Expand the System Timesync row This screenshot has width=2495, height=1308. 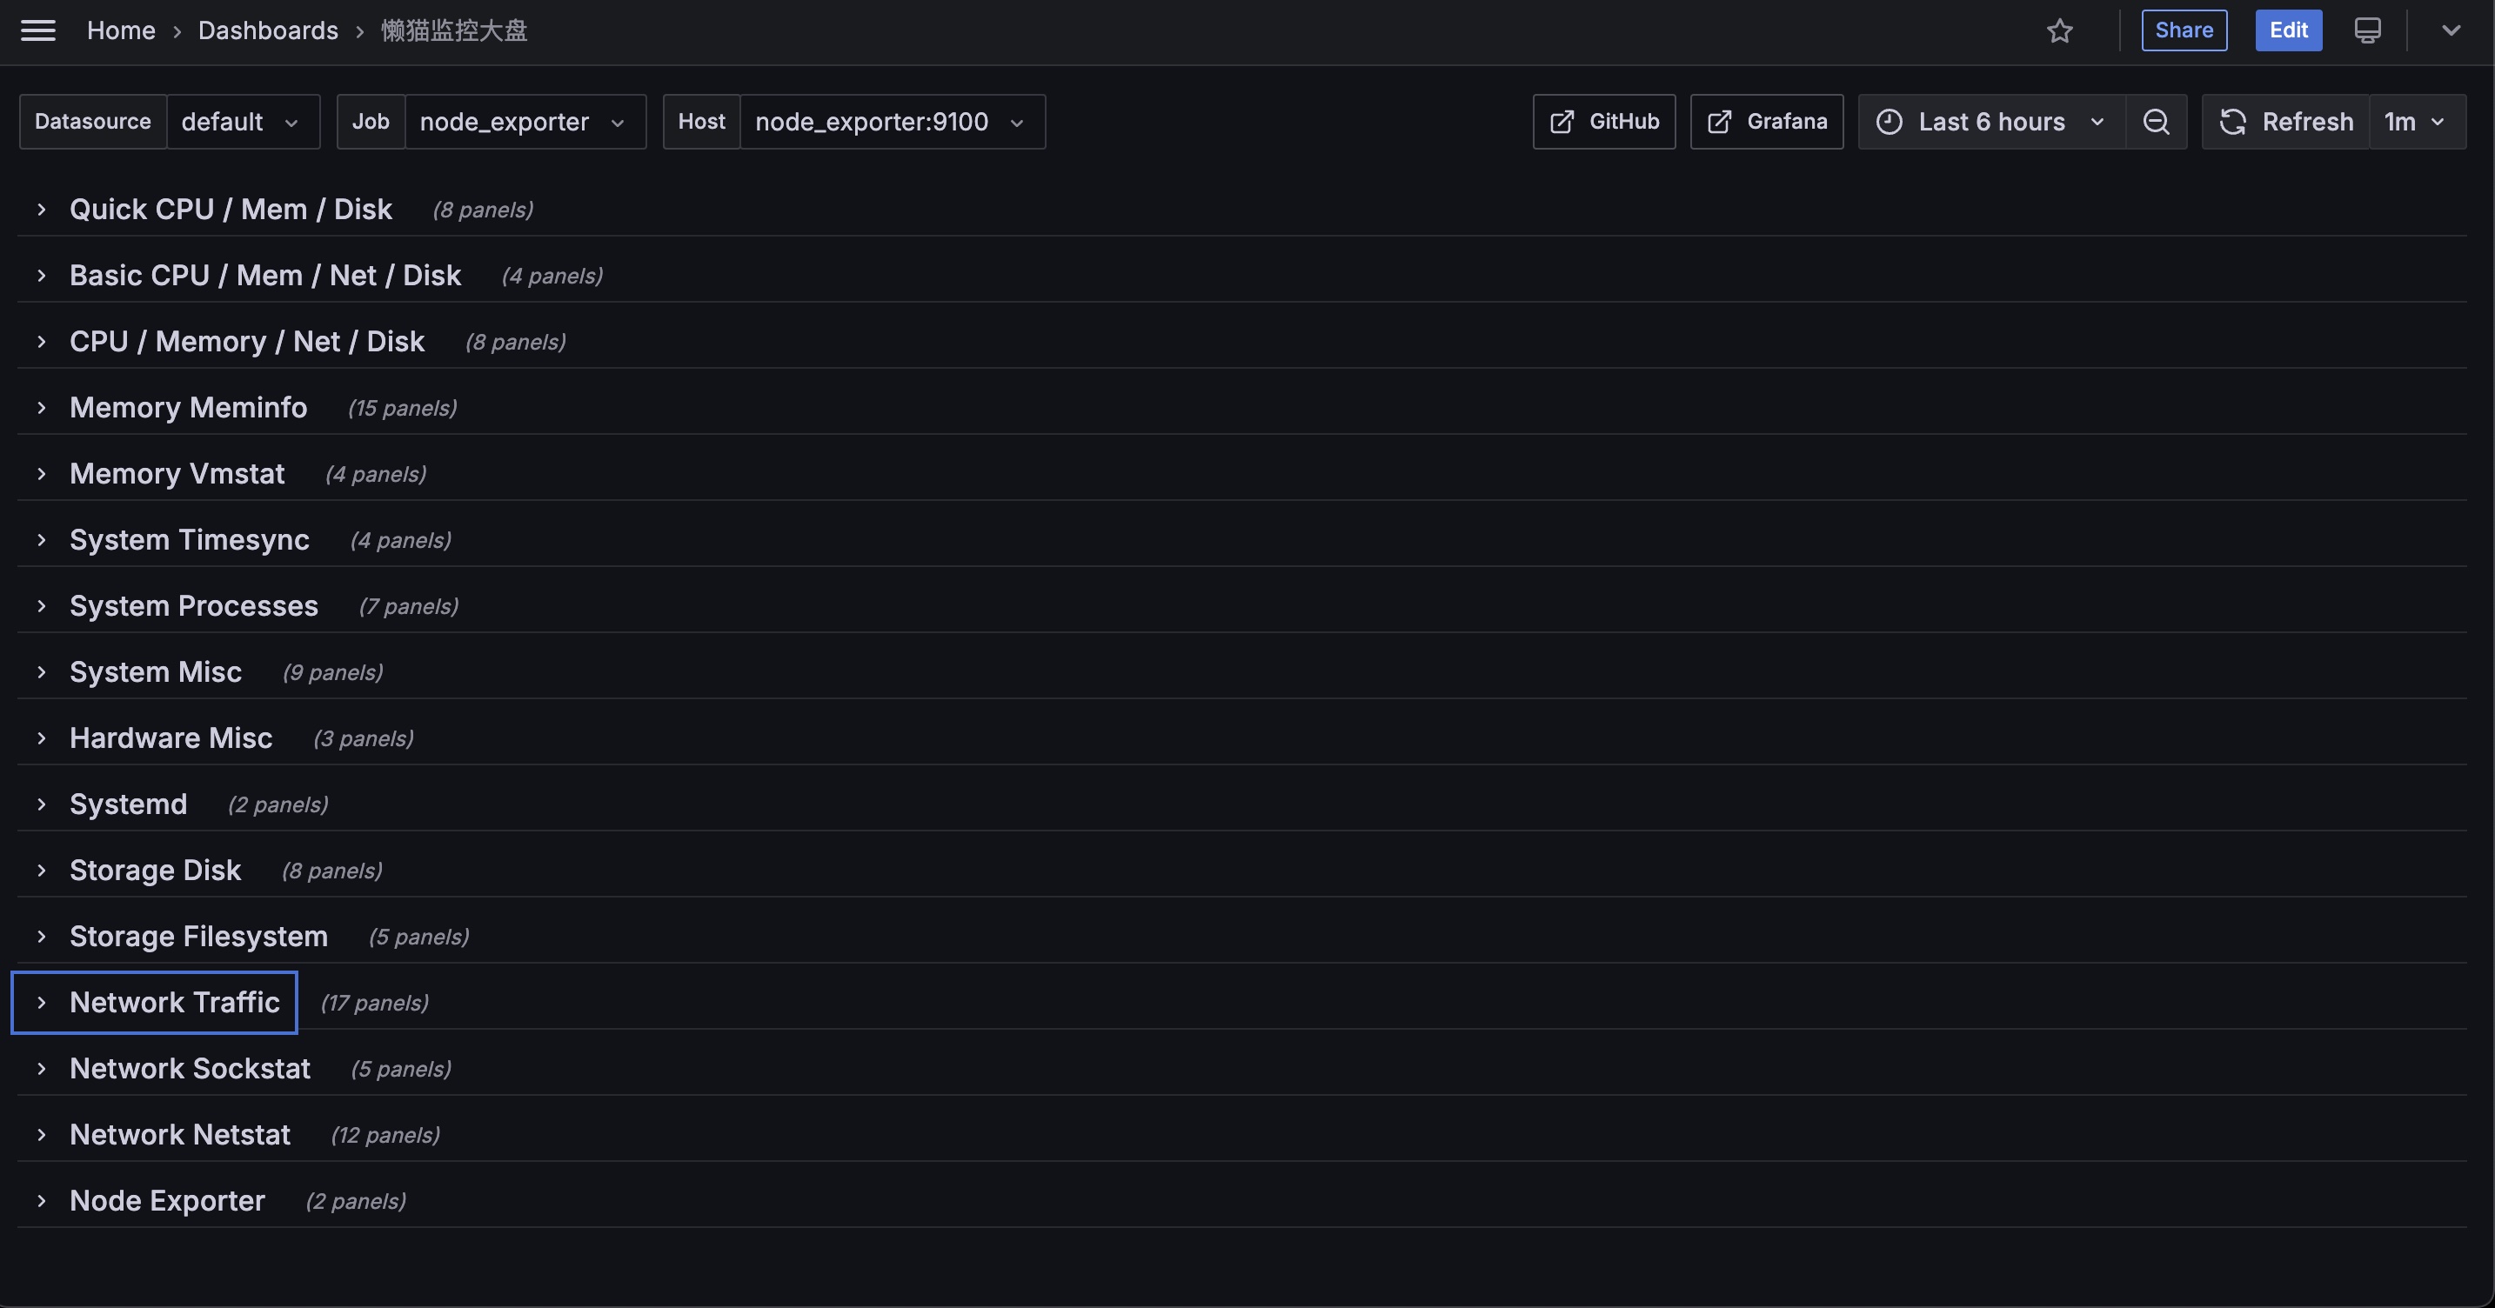(x=189, y=540)
